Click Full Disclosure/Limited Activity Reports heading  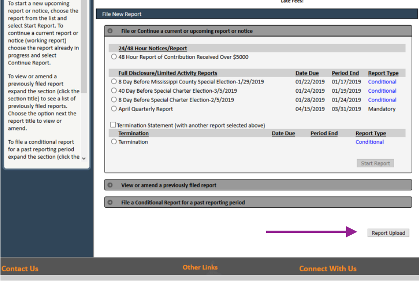pyautogui.click(x=168, y=73)
